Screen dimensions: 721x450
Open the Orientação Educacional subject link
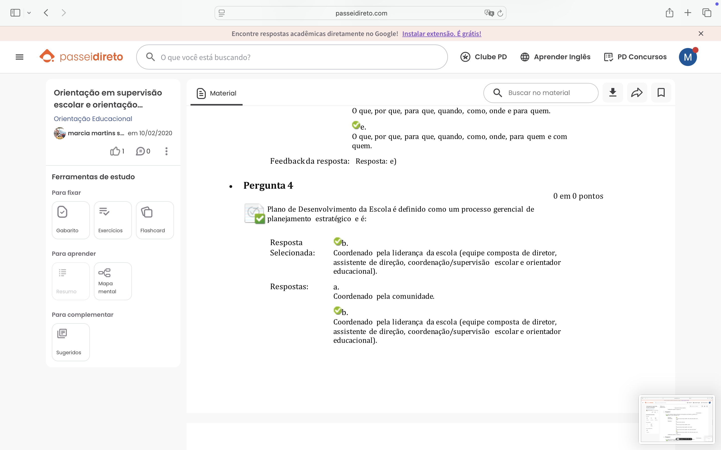click(x=93, y=118)
